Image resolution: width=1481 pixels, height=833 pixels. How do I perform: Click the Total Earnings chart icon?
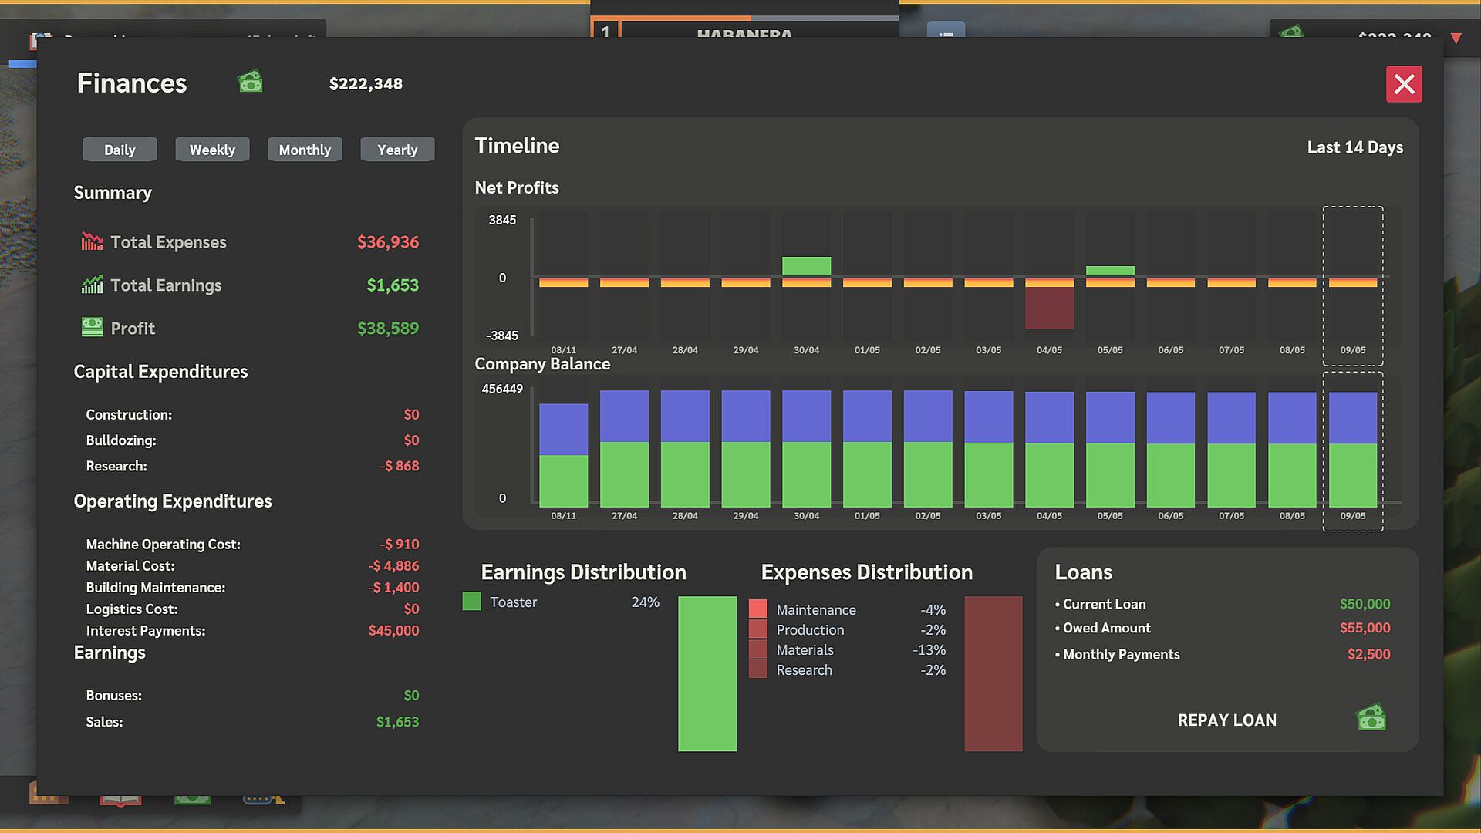(x=92, y=285)
